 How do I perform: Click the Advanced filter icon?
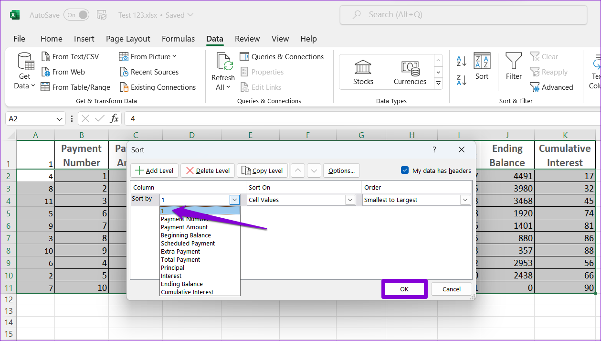tap(551, 87)
